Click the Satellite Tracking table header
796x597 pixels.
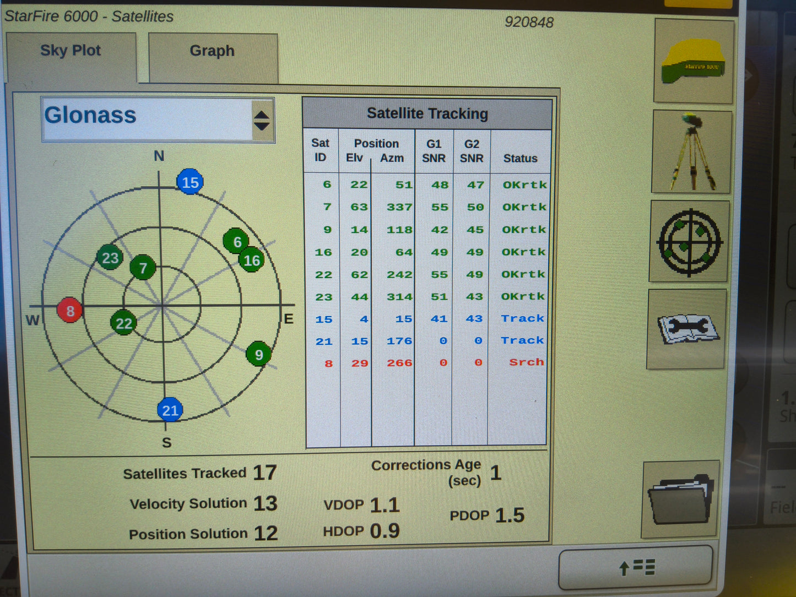click(x=427, y=113)
